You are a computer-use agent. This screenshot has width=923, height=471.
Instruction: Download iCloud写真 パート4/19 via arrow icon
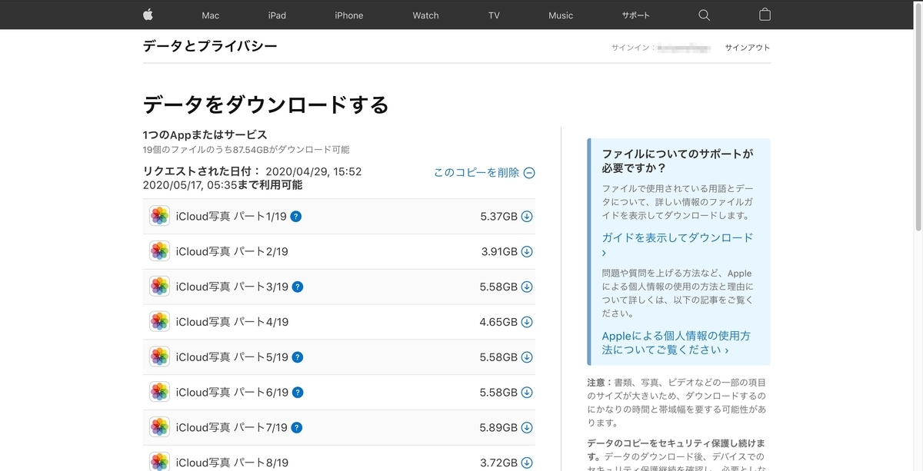click(x=527, y=323)
